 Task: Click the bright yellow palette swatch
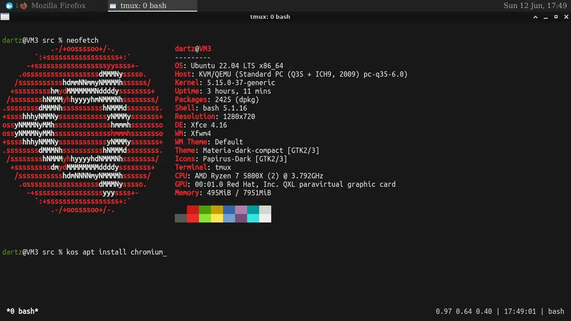coord(217,218)
